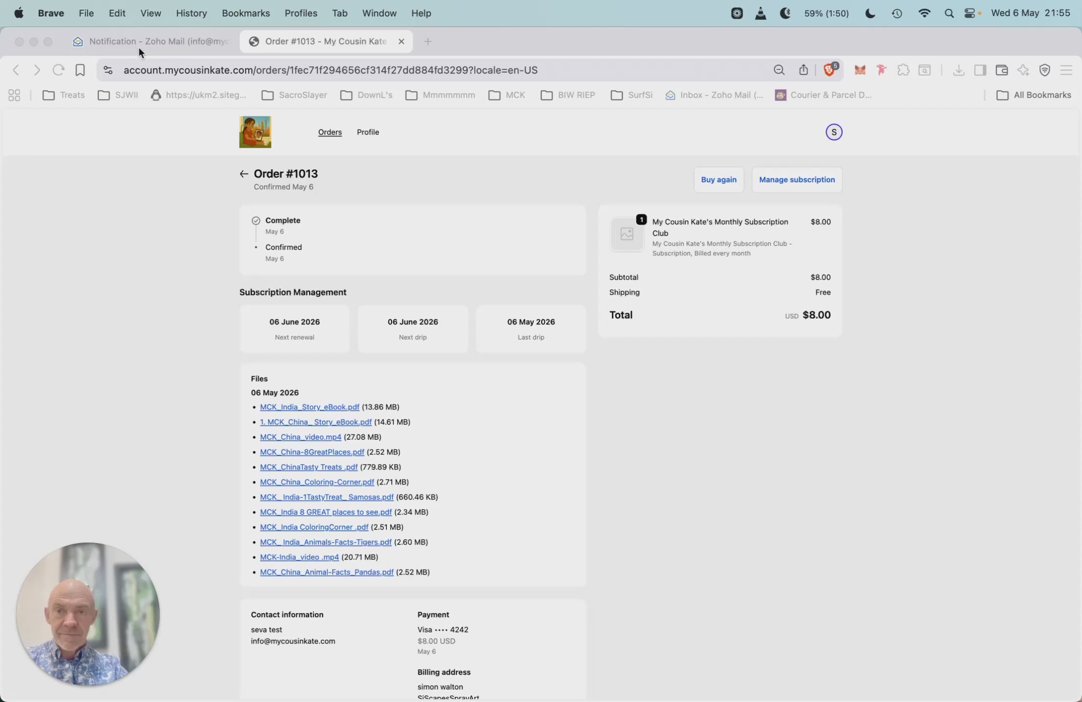Open the Bookmarks menu
The image size is (1082, 702).
pyautogui.click(x=246, y=13)
